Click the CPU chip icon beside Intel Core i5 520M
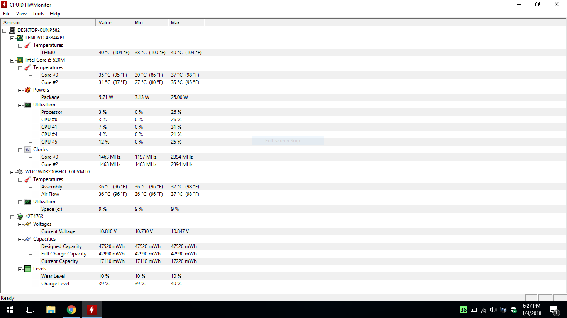 tap(20, 60)
